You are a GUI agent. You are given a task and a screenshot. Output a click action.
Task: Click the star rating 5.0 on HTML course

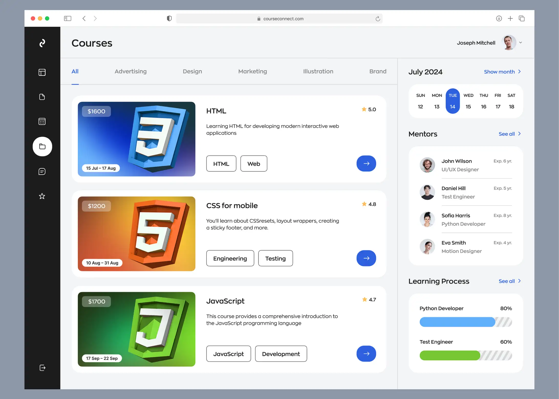pos(369,109)
